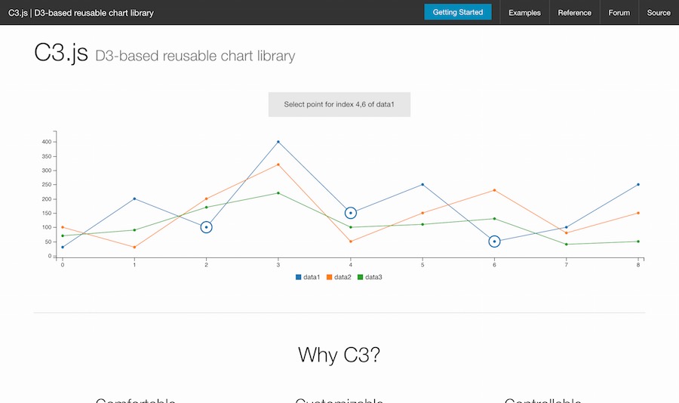Toggle data1 series via blue legend square
The height and width of the screenshot is (403, 679).
pos(298,277)
